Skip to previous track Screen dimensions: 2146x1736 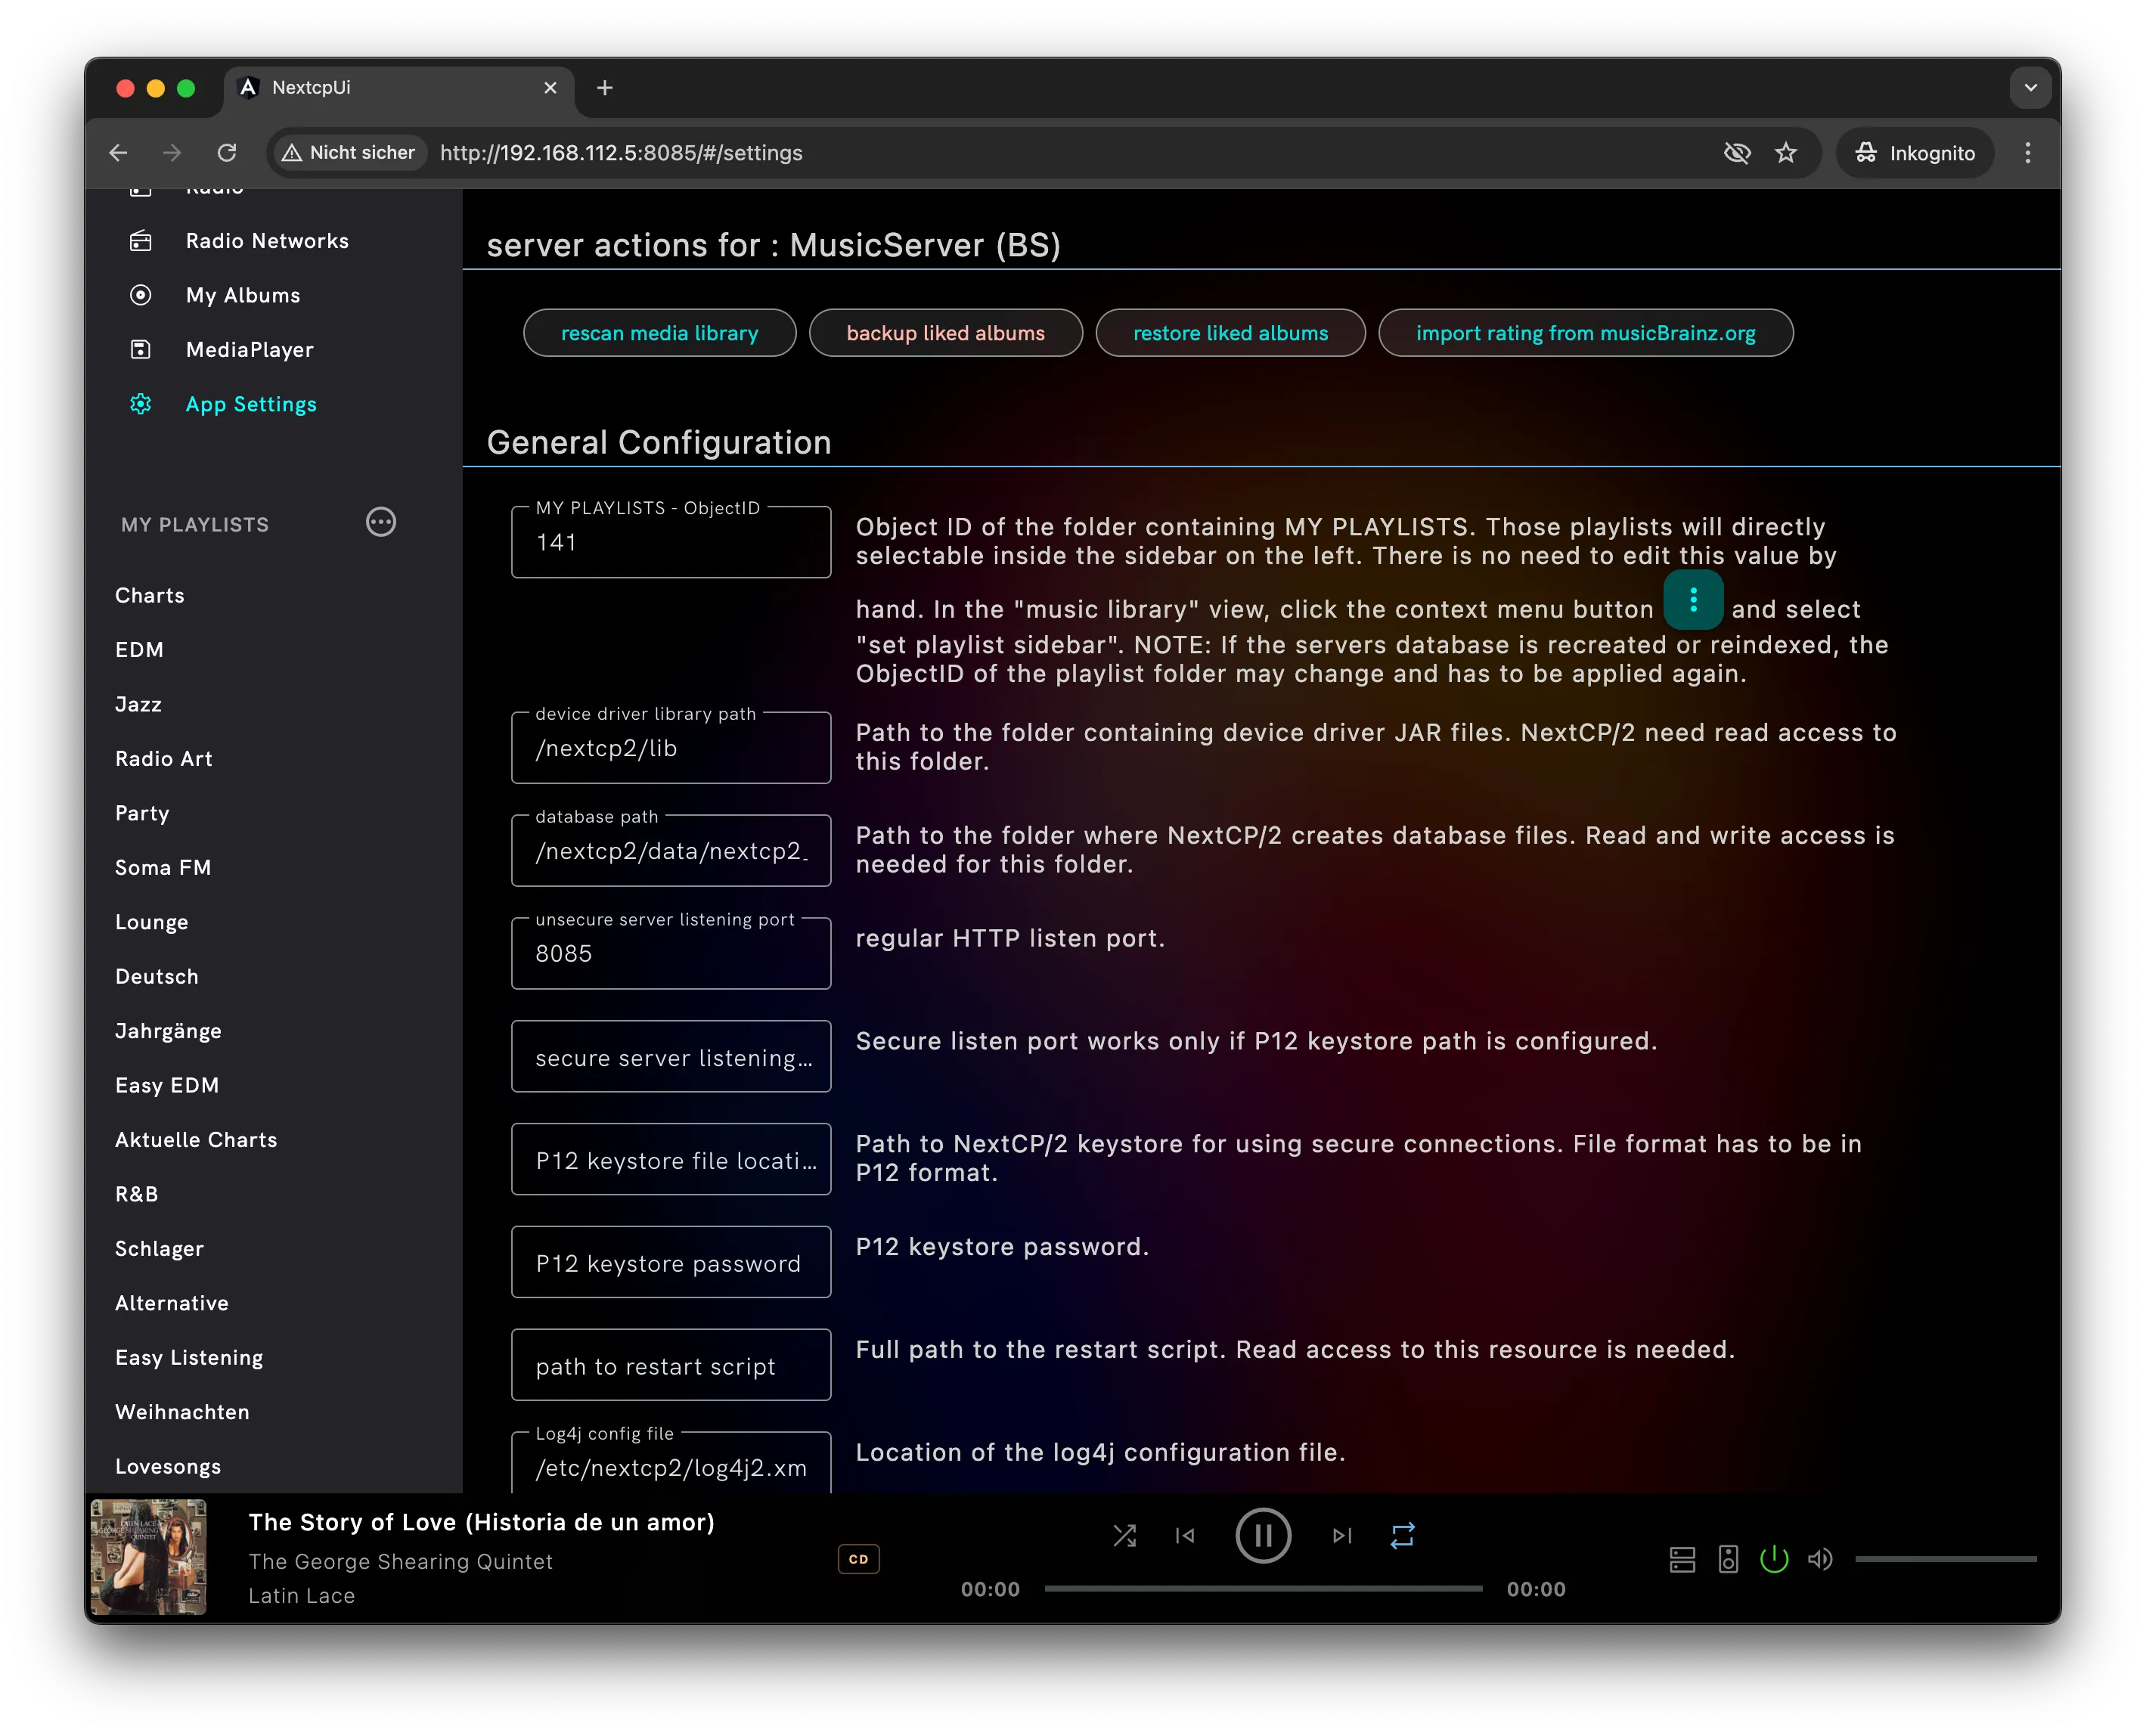(1185, 1535)
